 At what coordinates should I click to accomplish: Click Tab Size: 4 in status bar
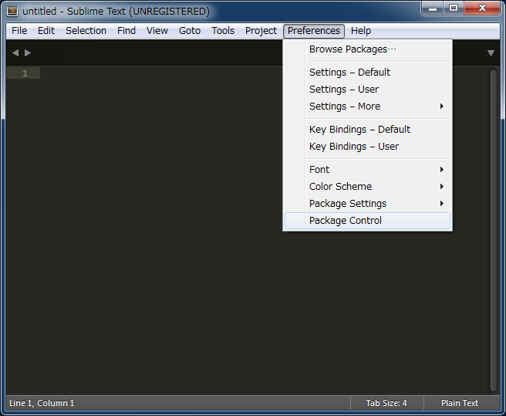pyautogui.click(x=386, y=403)
